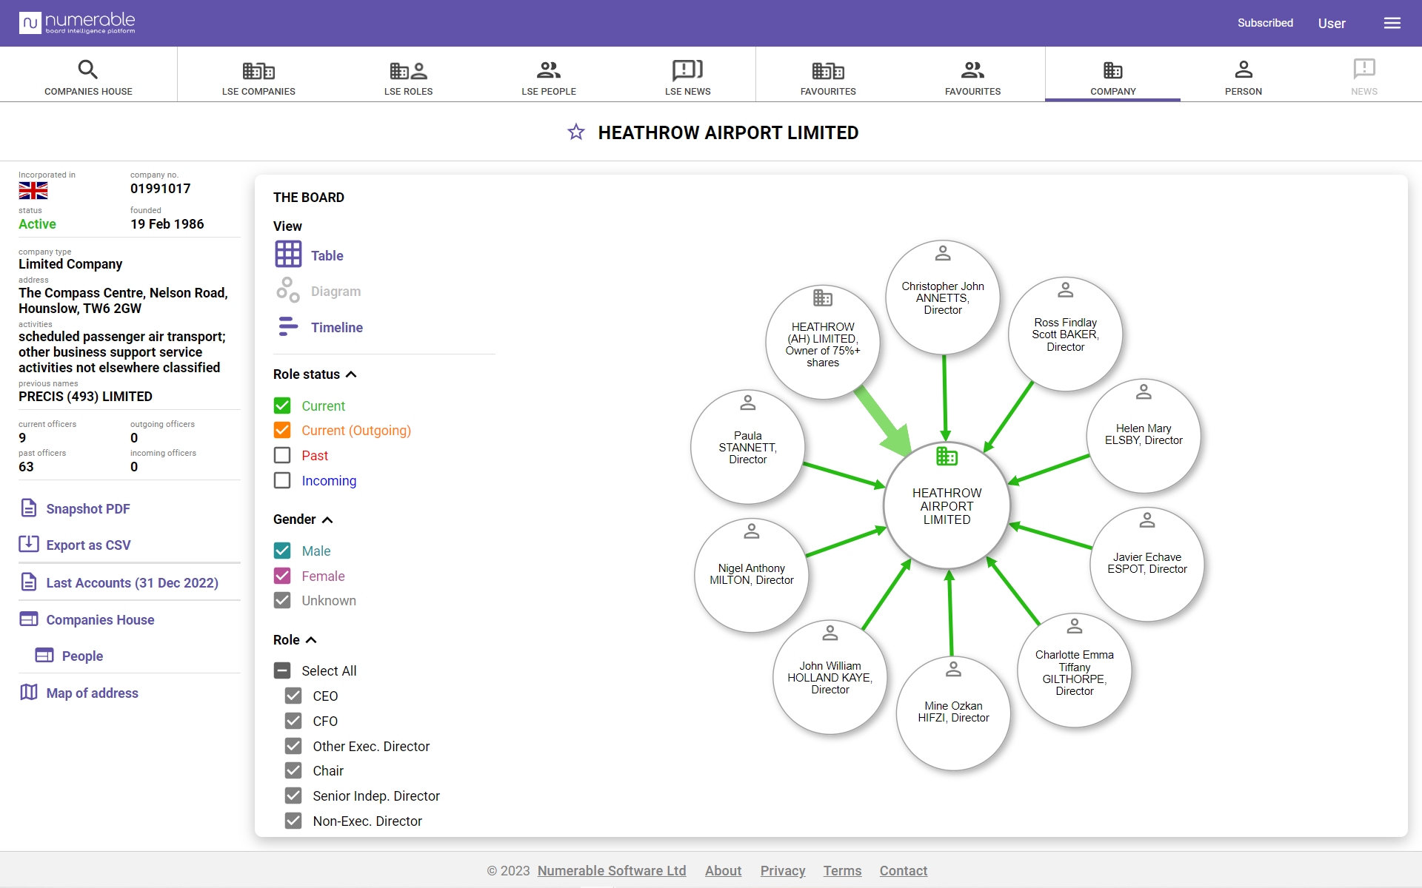Switch to the Table view
The width and height of the screenshot is (1422, 888).
click(327, 255)
